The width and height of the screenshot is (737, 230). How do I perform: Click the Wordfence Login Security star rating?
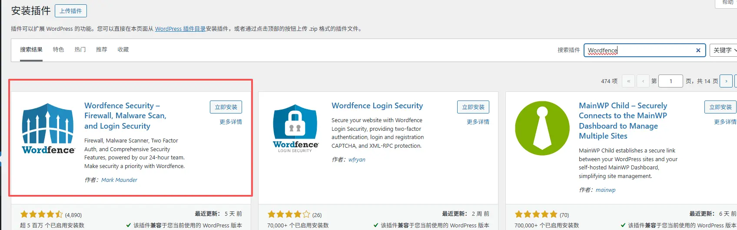[289, 214]
